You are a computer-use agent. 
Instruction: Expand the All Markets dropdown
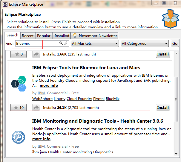[95, 44]
